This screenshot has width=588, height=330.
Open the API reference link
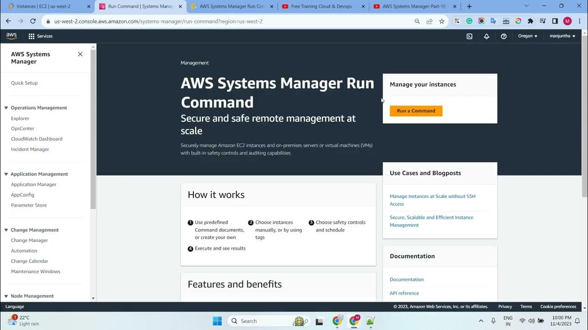pos(404,293)
